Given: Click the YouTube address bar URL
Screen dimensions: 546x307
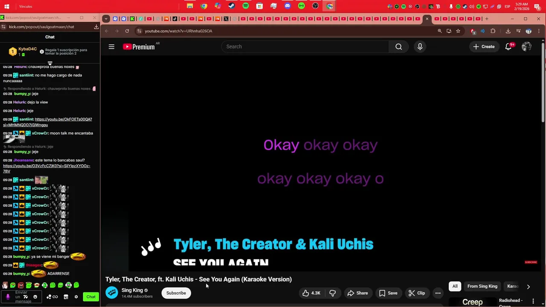Looking at the screenshot, I should 178,31.
